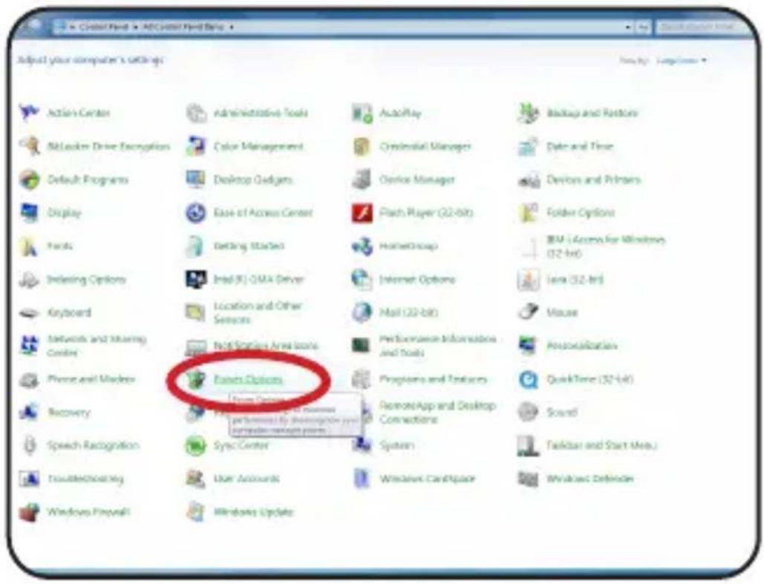Open the Power Options link

click(x=248, y=379)
